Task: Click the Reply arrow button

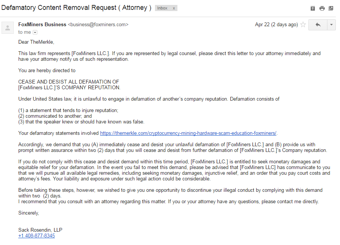Action: [318, 25]
